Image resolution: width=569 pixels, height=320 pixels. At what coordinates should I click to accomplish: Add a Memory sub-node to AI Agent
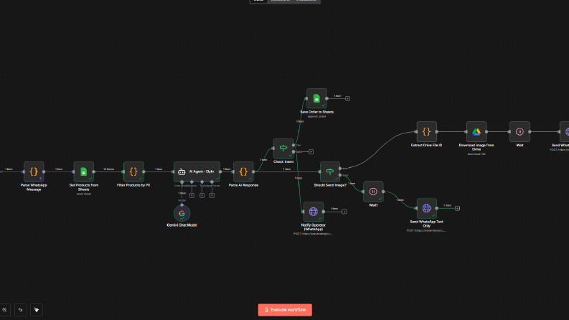192,196
